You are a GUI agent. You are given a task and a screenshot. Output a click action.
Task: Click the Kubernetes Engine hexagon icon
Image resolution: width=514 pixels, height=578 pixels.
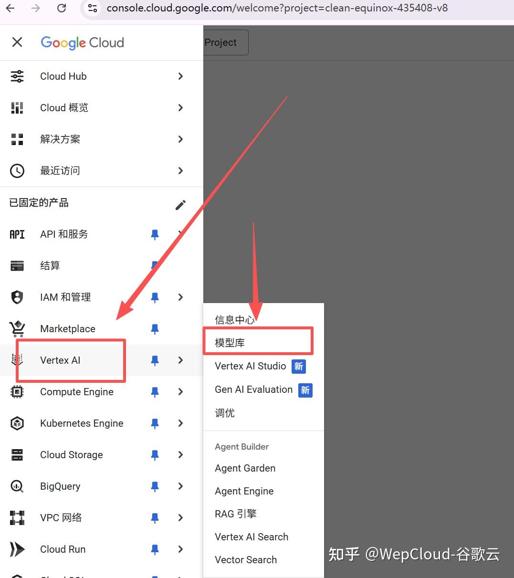point(17,423)
